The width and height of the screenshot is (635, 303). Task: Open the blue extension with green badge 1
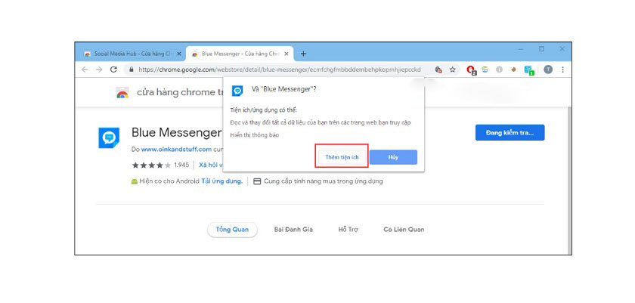tap(529, 70)
